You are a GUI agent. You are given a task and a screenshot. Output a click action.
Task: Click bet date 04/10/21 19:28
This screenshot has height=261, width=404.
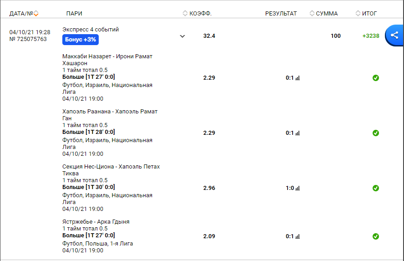[x=30, y=32]
